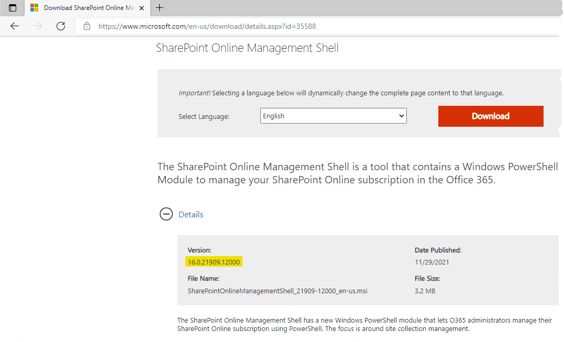Click the Select Language label
564x342 pixels.
point(204,116)
